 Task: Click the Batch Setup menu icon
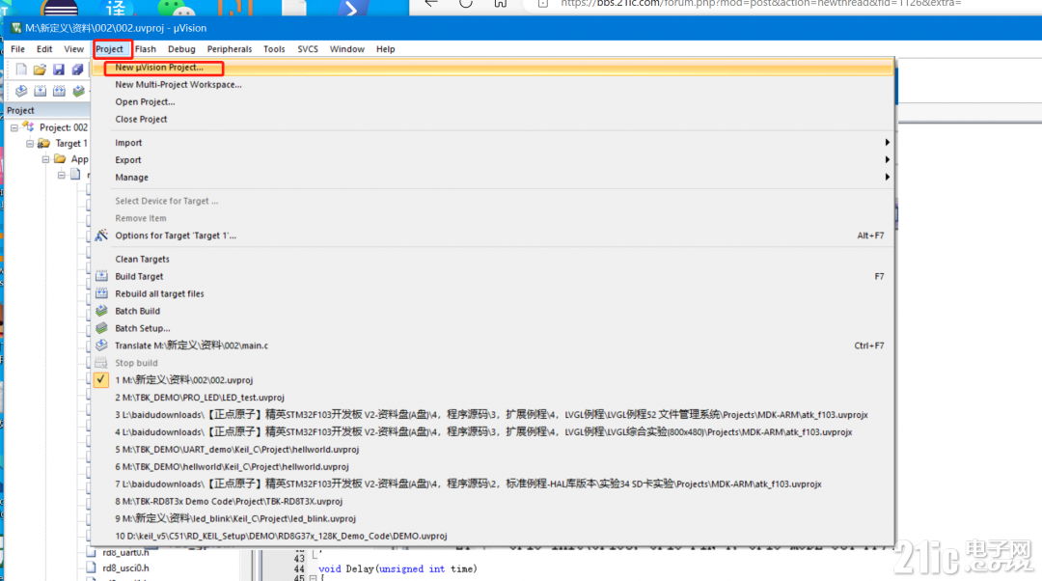point(101,328)
